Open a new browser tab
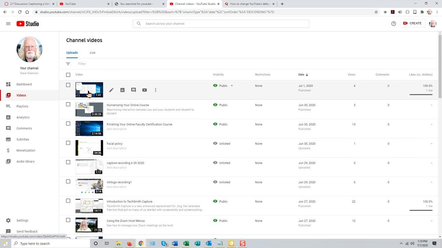This screenshot has width=442, height=248. (282, 4)
